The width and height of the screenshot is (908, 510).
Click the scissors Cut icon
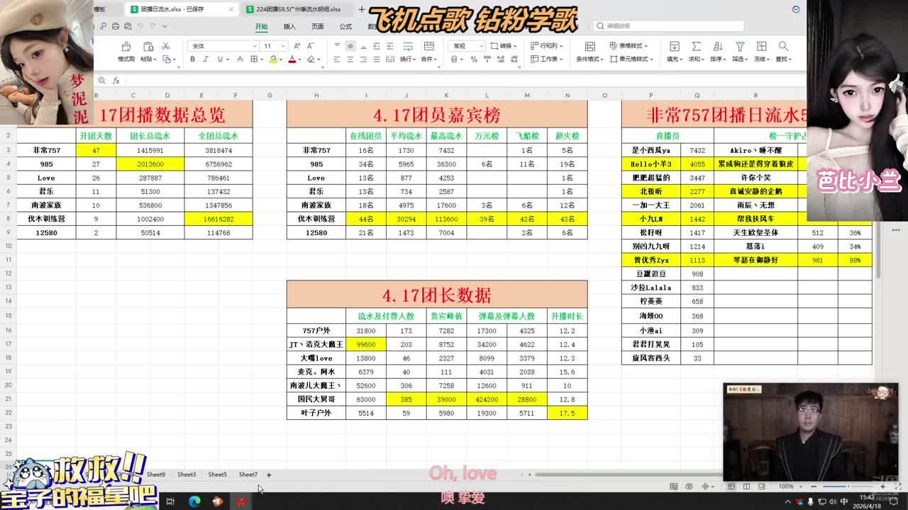tap(165, 46)
